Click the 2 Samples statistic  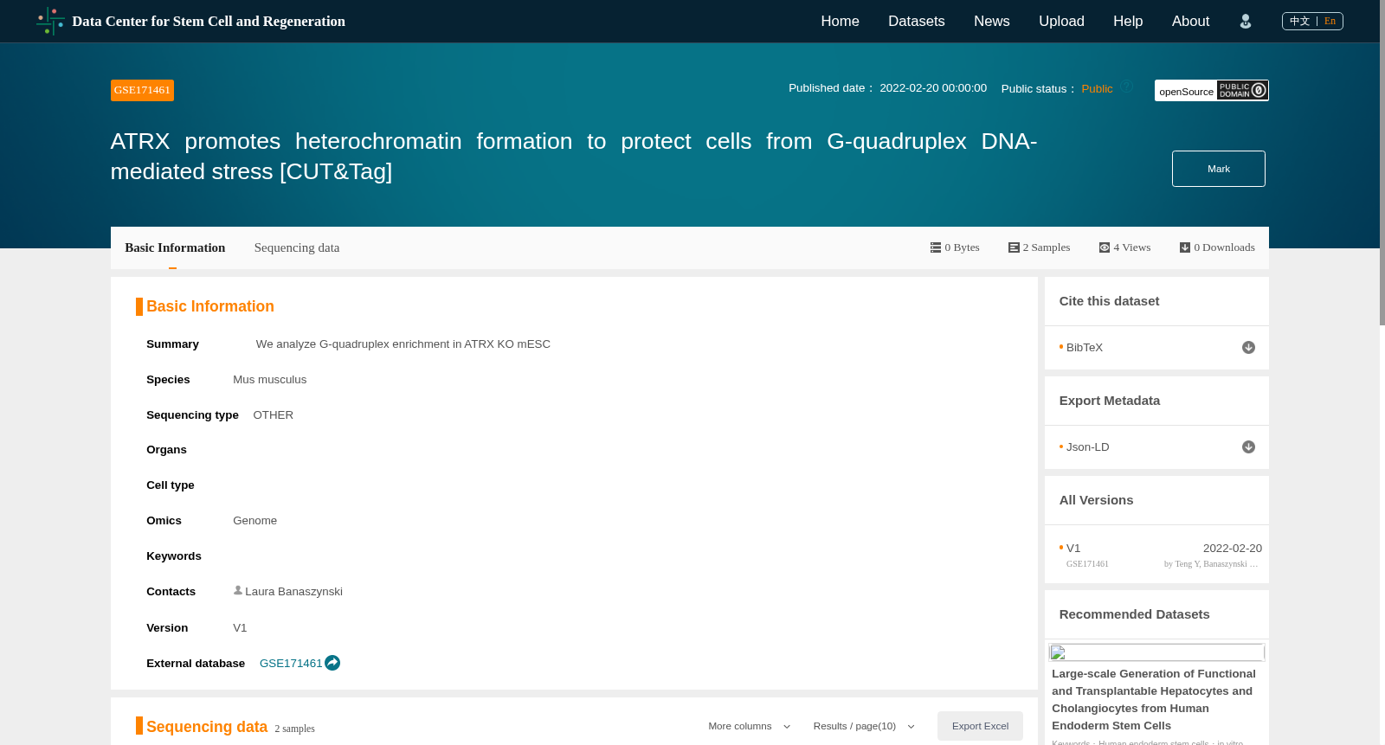[1040, 247]
